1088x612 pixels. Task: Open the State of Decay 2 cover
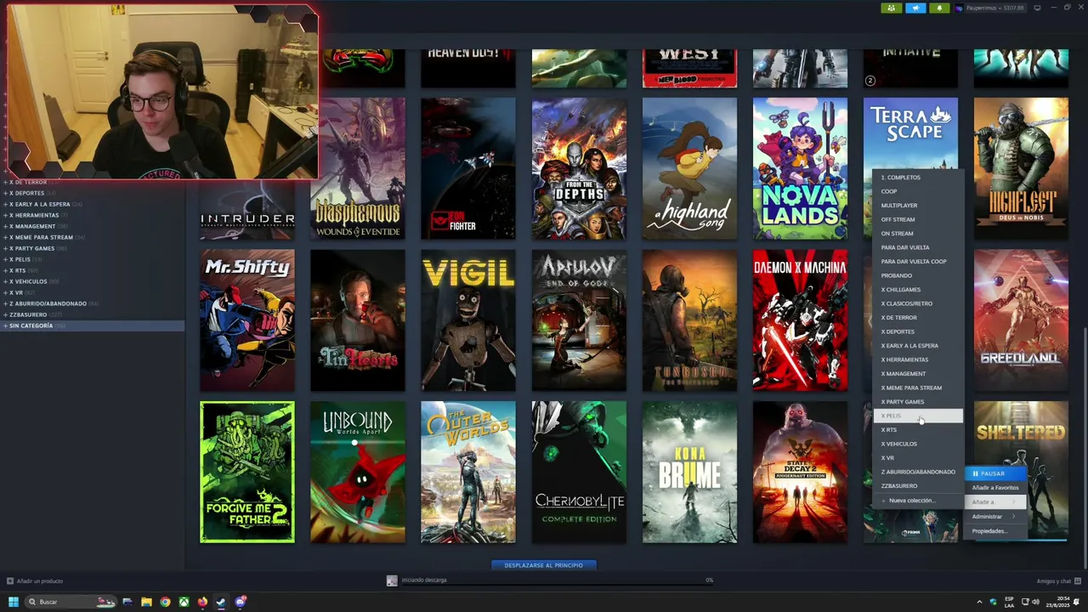[x=800, y=473]
